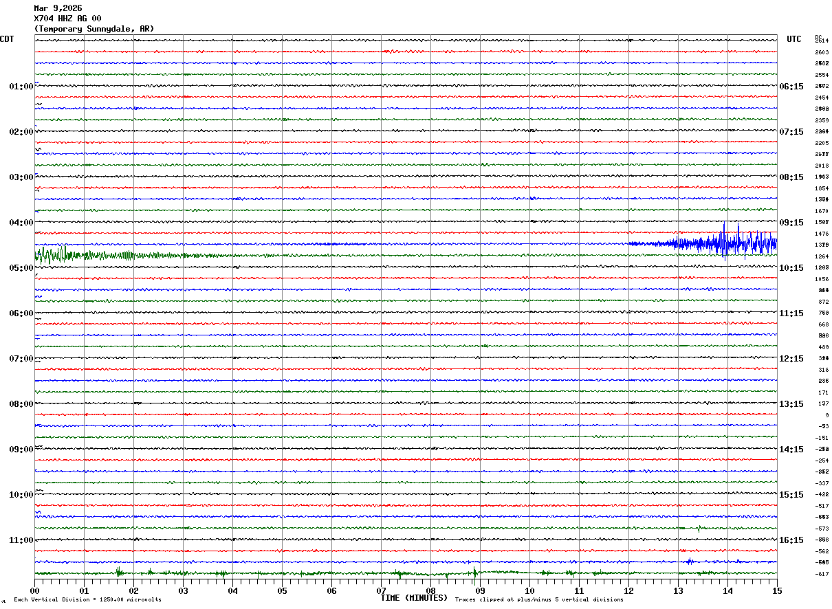This screenshot has width=832, height=609.
Task: Click the DC offset value 1264
Action: pos(822,256)
